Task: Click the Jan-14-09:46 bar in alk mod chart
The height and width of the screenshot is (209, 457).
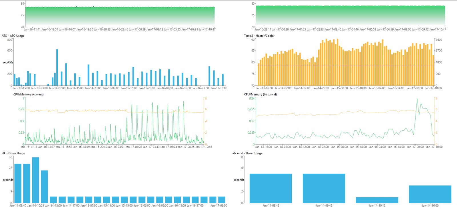Action: (x=324, y=188)
